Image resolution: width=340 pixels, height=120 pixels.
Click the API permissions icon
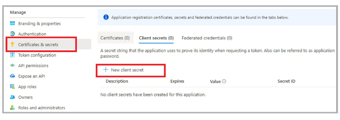(x=12, y=66)
